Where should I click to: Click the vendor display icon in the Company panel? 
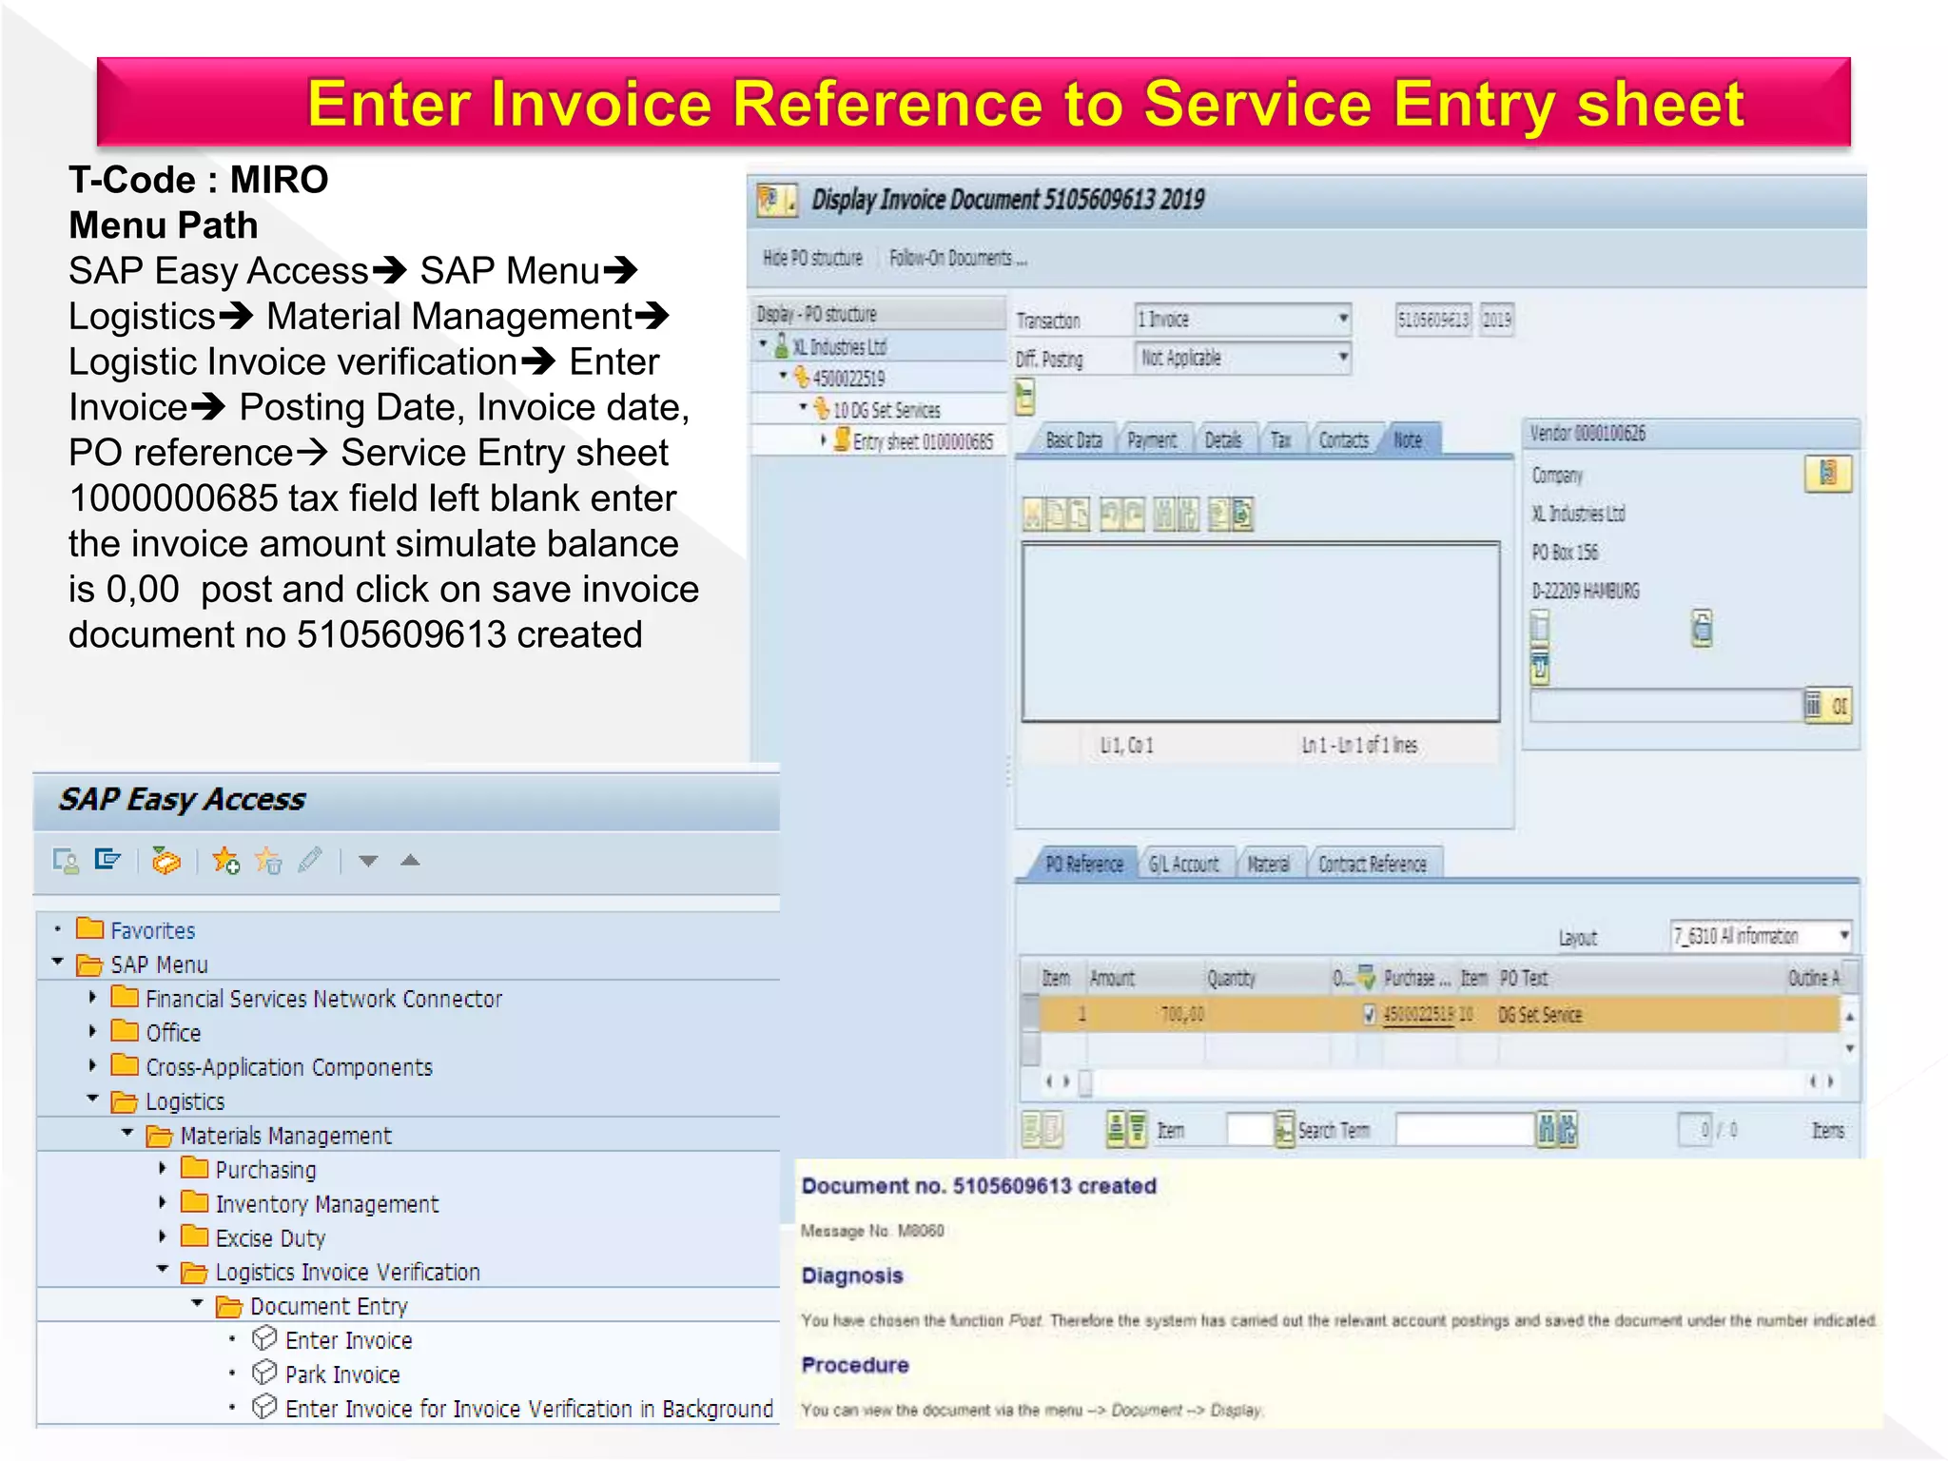[1827, 474]
